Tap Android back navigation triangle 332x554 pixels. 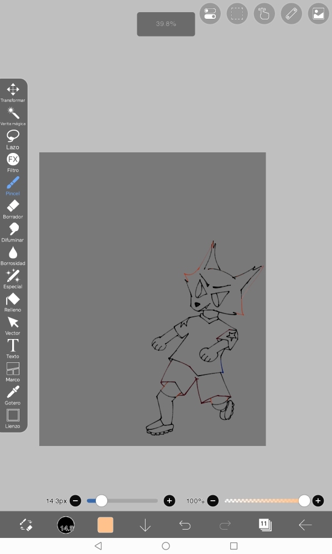[98, 546]
